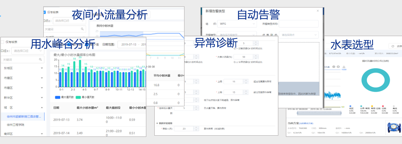The image size is (402, 144).
Task: Click 平均小时水量 header in night-flow table
Action: click(x=162, y=75)
